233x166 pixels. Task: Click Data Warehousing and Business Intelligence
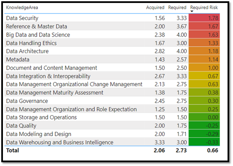(x=60, y=142)
